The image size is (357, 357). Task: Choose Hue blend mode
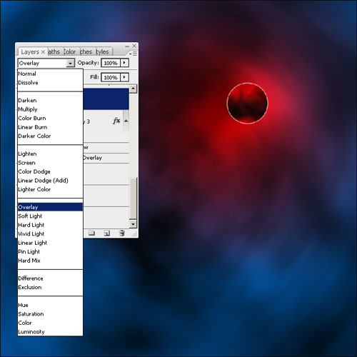pyautogui.click(x=50, y=305)
